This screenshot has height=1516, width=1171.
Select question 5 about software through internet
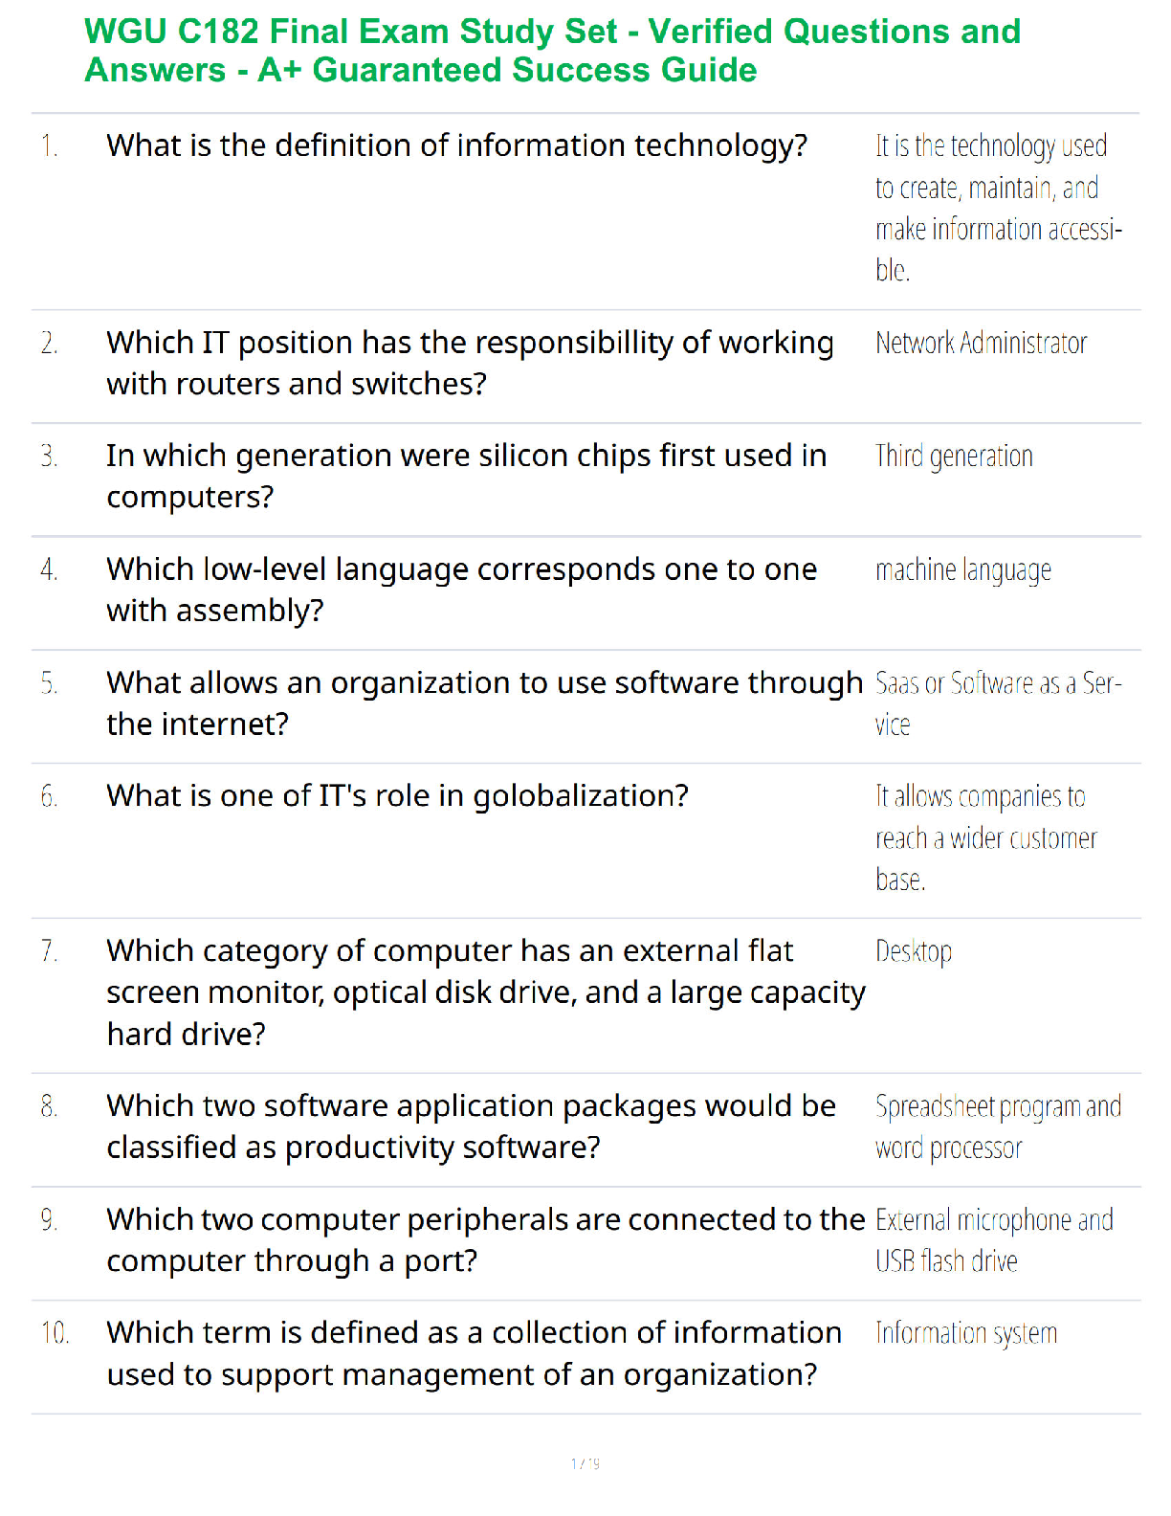(x=485, y=703)
